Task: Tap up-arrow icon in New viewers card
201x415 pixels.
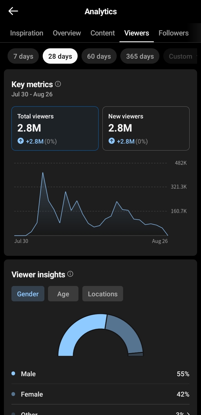Action: click(x=112, y=141)
